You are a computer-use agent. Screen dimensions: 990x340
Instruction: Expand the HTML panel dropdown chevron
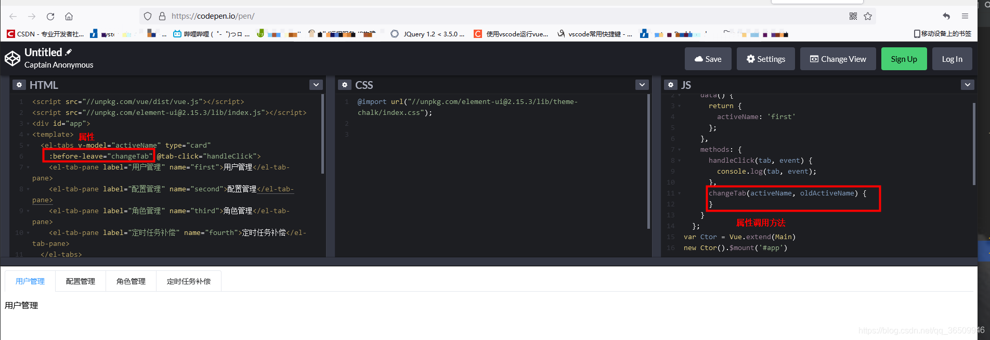[x=316, y=85]
